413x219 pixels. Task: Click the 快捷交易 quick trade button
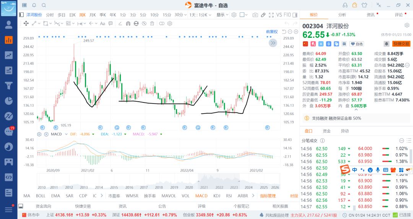coord(402,44)
